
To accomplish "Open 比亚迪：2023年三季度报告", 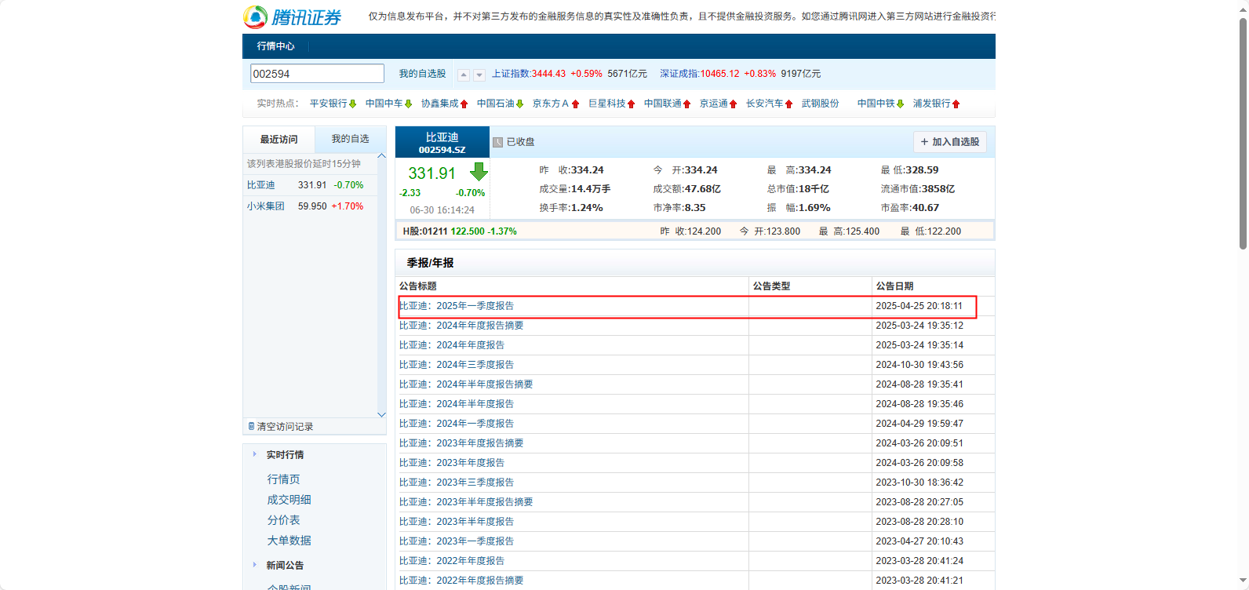I will 457,483.
